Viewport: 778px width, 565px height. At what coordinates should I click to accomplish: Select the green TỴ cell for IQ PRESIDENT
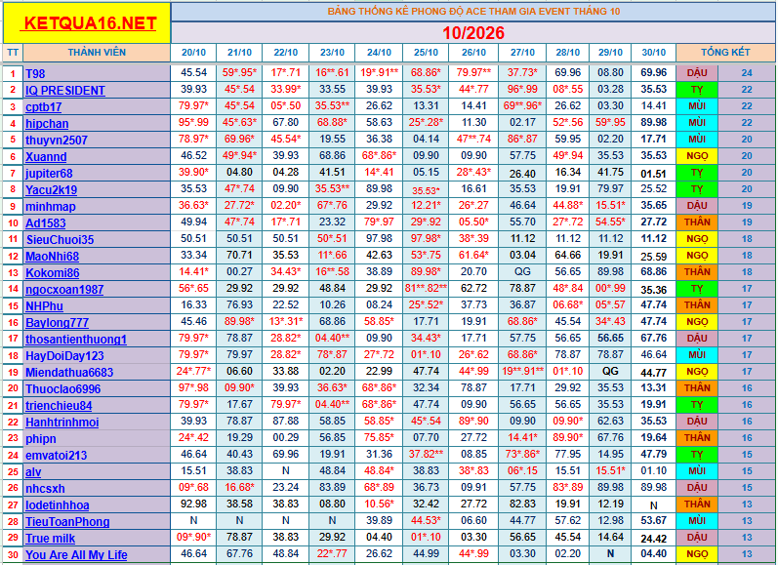(697, 90)
